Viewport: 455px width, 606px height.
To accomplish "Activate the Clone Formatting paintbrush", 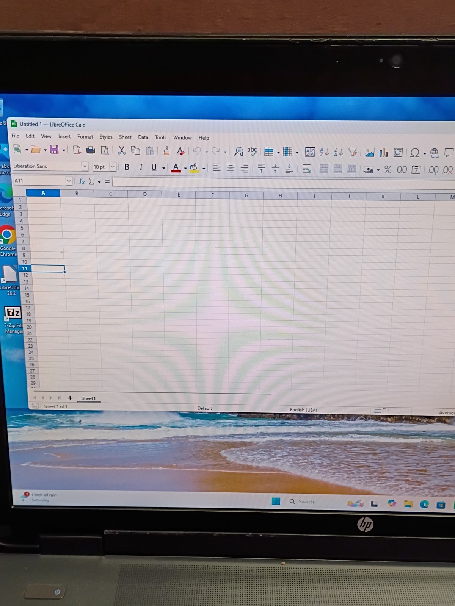I will tap(166, 151).
